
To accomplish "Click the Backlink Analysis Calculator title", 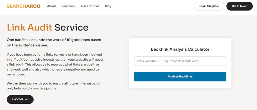I will tap(180, 49).
